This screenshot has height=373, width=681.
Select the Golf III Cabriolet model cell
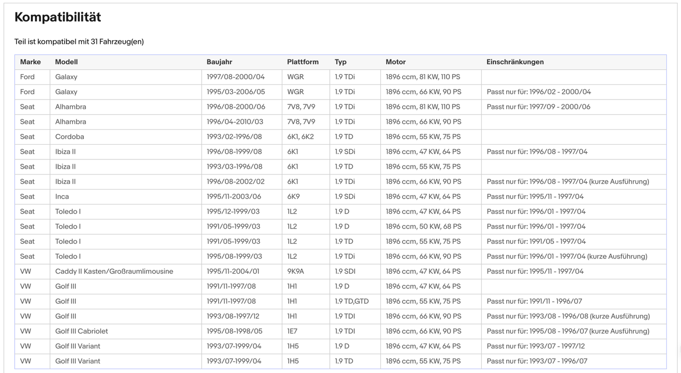pos(82,331)
